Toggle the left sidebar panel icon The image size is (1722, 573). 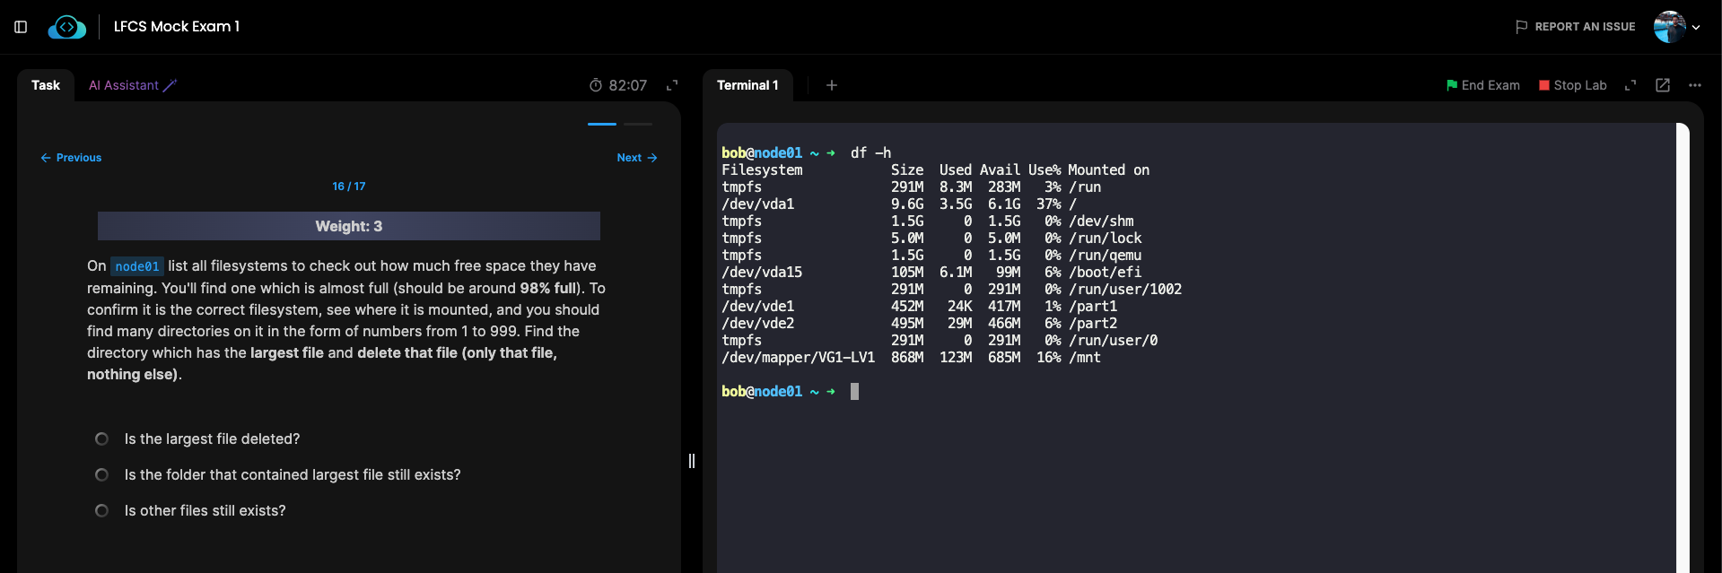[21, 27]
